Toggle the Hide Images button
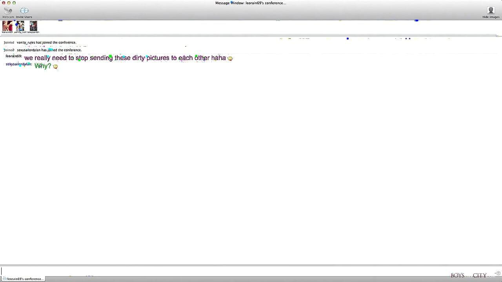This screenshot has width=502, height=282. (x=491, y=12)
